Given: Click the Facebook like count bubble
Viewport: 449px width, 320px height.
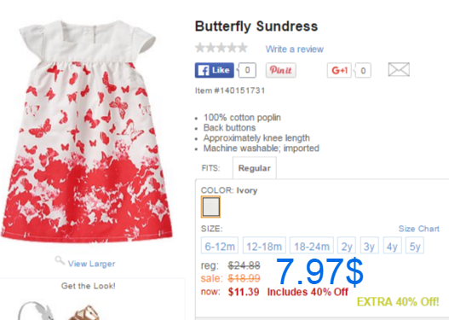Looking at the screenshot, I should [247, 70].
